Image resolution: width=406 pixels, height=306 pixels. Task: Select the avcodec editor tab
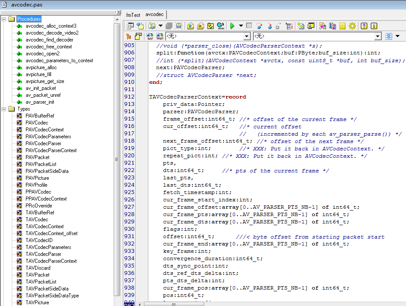point(154,15)
